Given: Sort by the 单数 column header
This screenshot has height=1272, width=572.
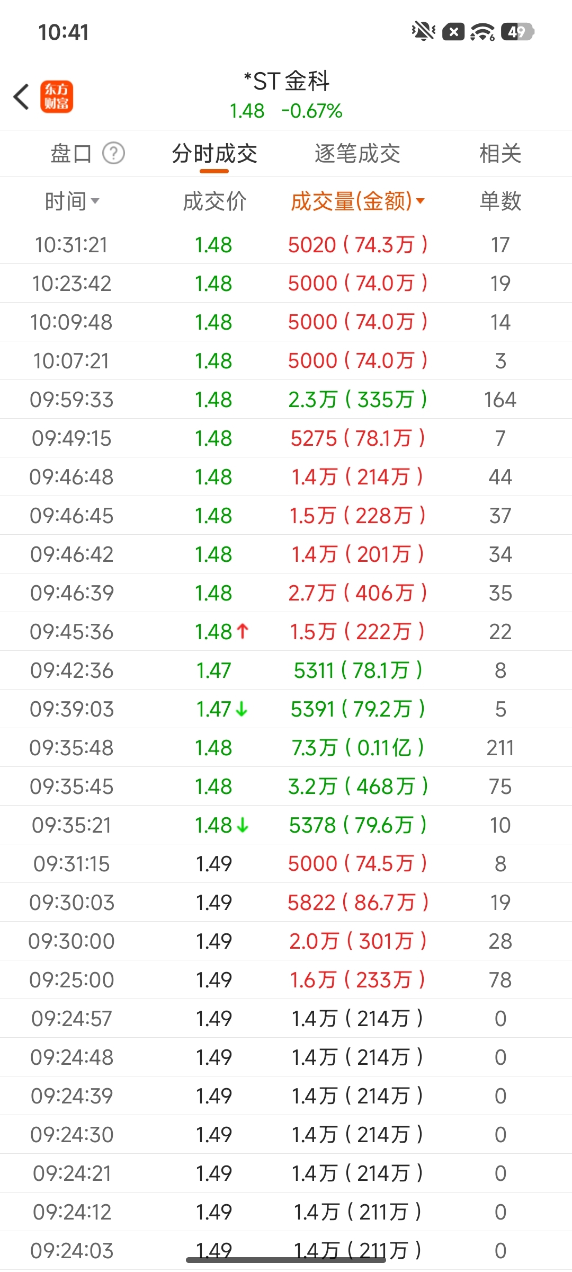Looking at the screenshot, I should pyautogui.click(x=500, y=201).
